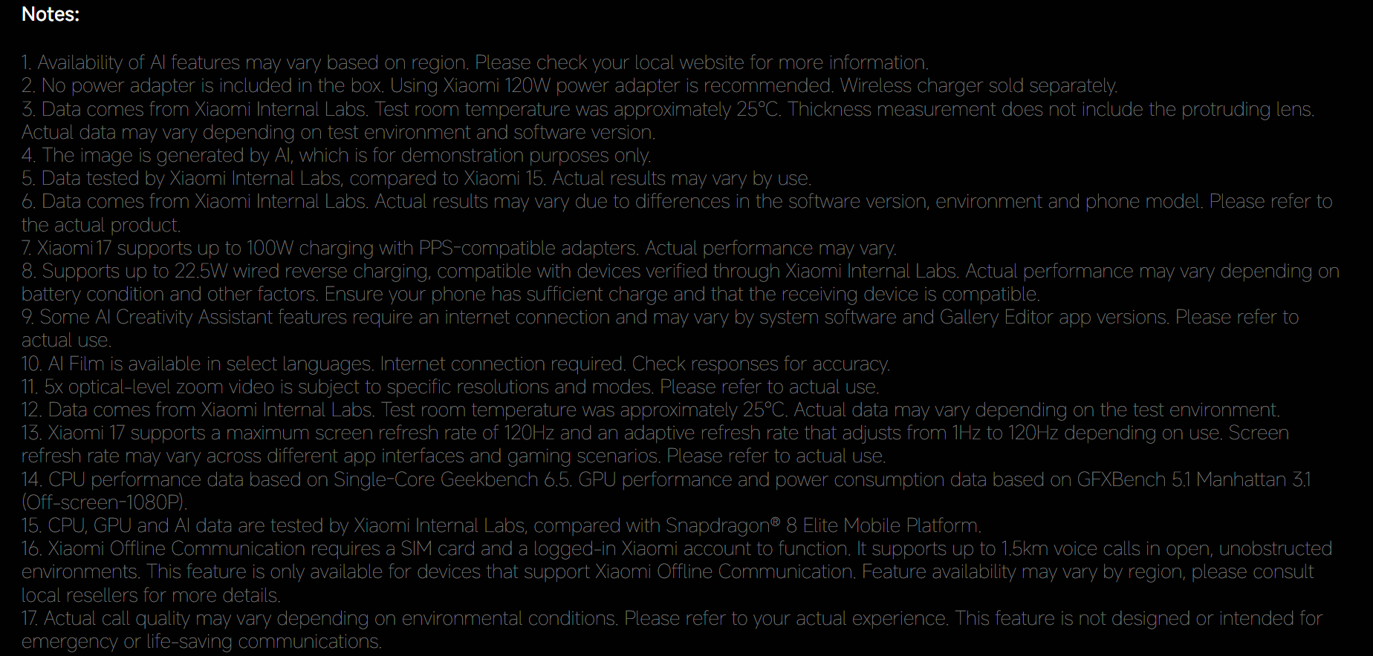This screenshot has width=1373, height=656.
Task: Click note 11 about 5x optical-level zoom
Action: click(450, 387)
